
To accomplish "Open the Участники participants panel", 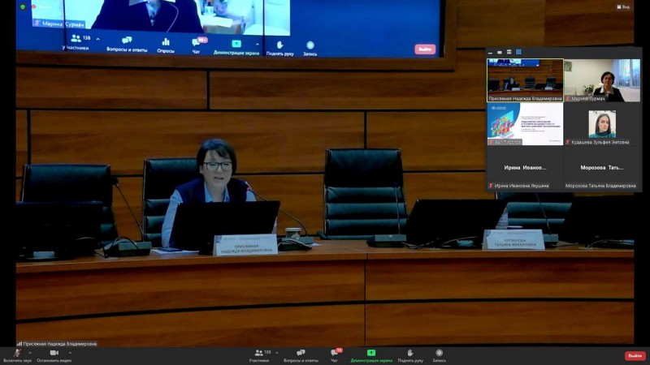I will point(259,355).
